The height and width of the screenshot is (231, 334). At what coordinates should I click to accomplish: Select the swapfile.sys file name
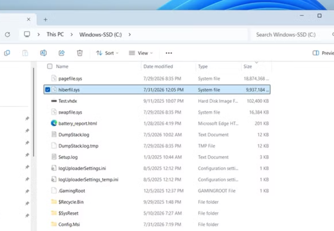pos(70,112)
